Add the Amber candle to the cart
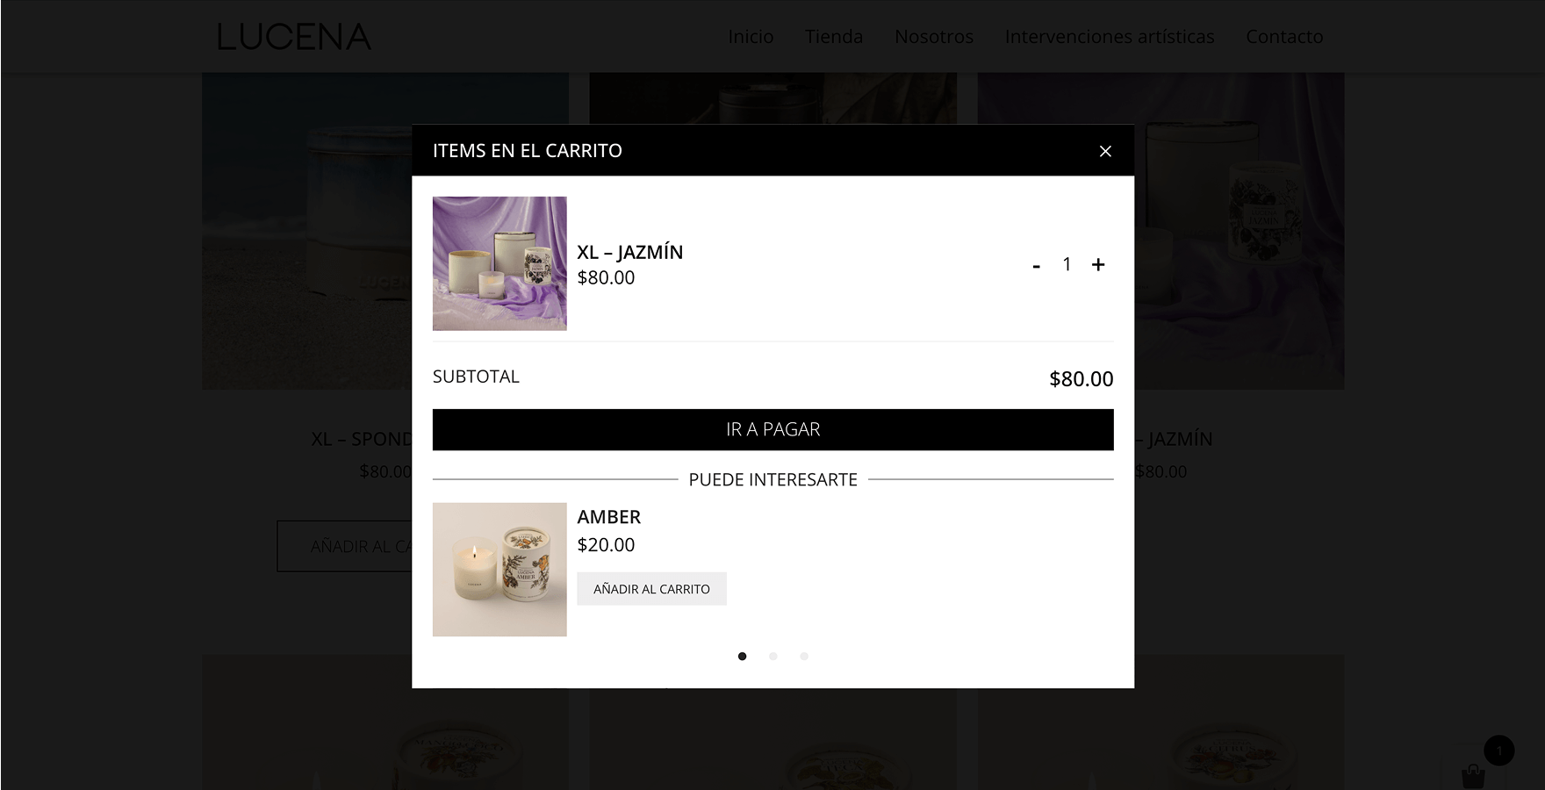The width and height of the screenshot is (1545, 790). [651, 589]
